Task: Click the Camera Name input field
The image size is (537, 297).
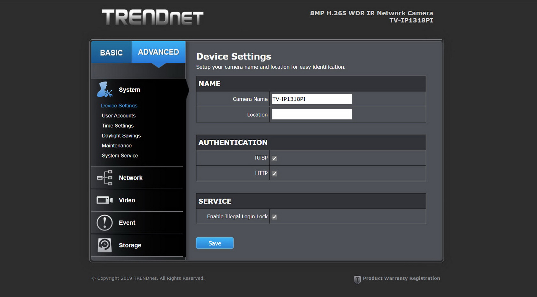Action: tap(312, 99)
